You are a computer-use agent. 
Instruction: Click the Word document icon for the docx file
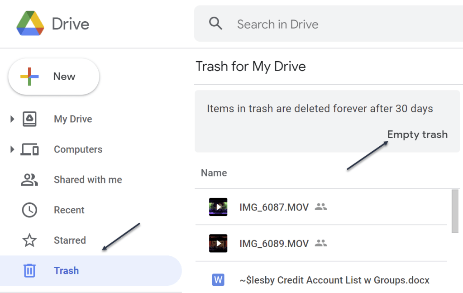218,280
